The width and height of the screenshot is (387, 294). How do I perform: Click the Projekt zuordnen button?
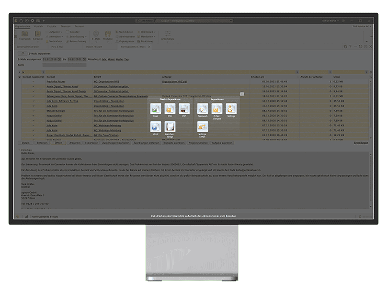pyautogui.click(x=198, y=143)
